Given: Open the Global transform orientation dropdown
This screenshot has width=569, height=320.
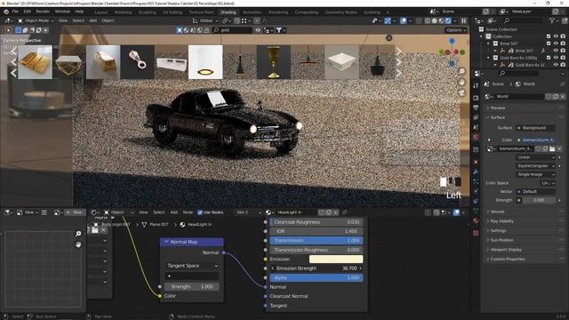Looking at the screenshot, I should 205,20.
